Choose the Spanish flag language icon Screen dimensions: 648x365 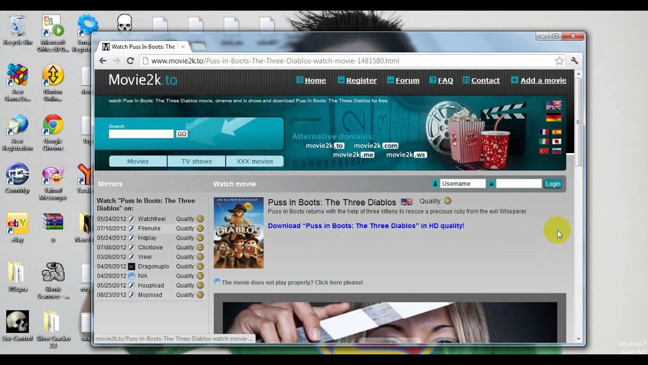(x=556, y=132)
